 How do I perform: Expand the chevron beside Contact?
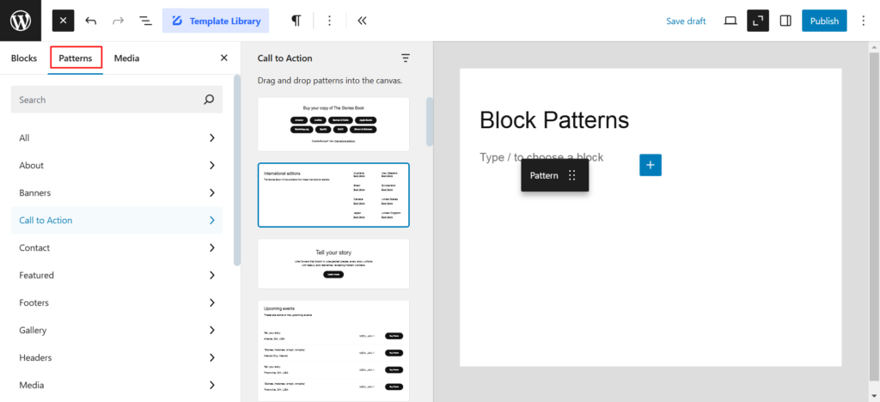212,248
